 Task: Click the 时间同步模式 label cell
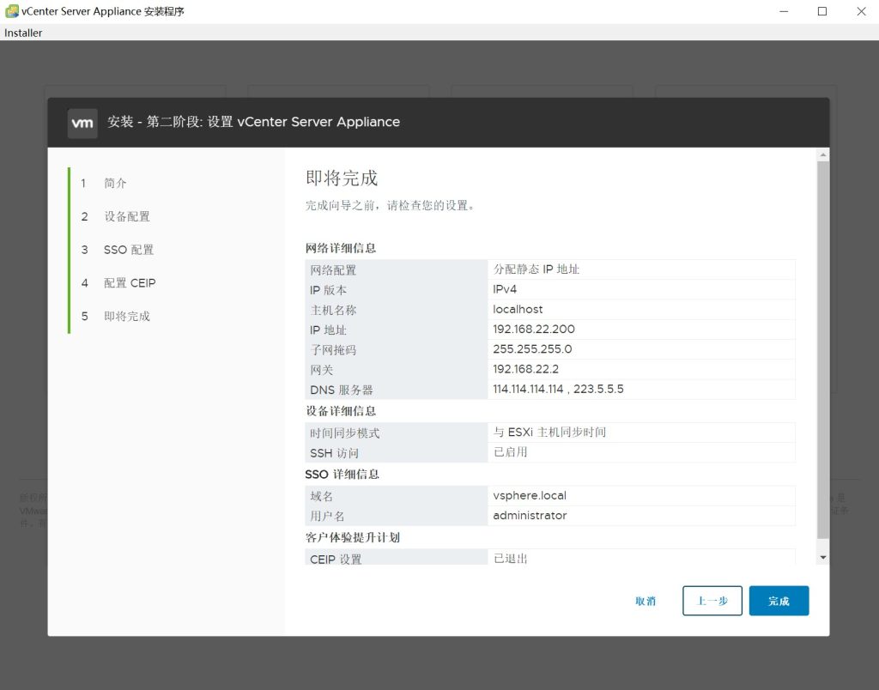pos(397,433)
